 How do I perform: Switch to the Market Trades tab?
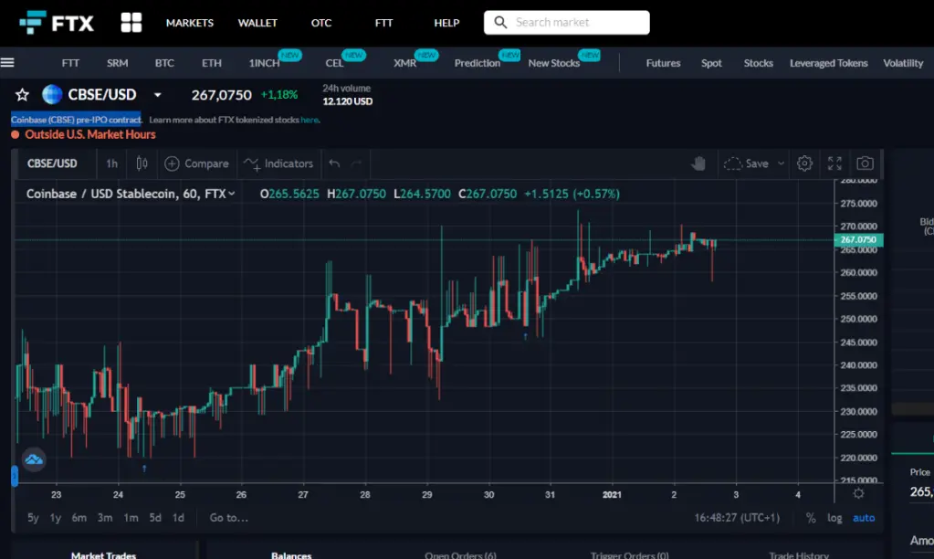(104, 554)
